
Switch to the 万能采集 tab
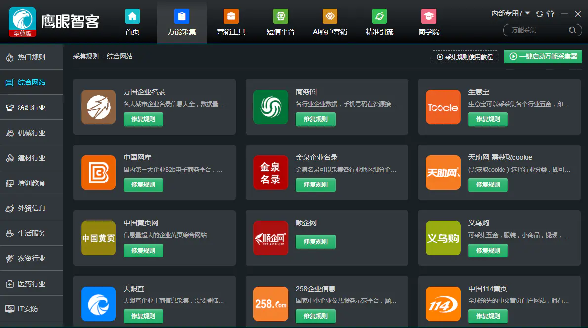click(x=182, y=23)
